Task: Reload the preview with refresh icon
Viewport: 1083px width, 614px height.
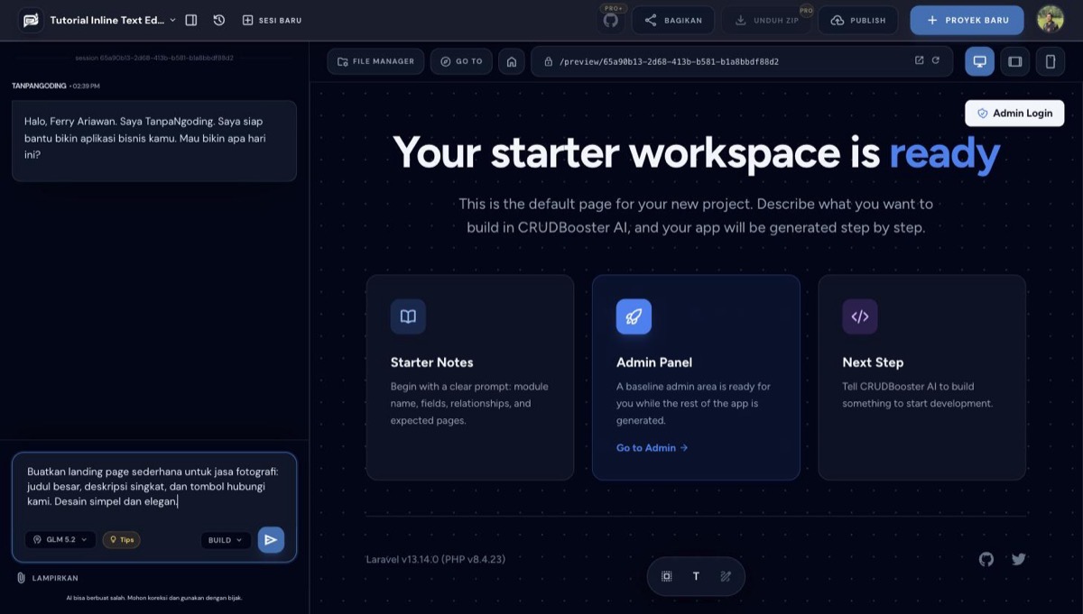Action: click(936, 60)
